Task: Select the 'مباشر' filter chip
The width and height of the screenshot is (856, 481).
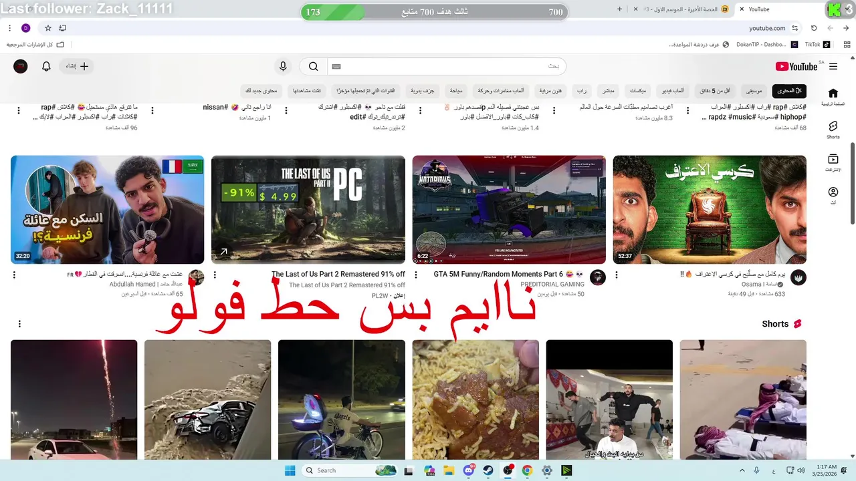Action: coord(608,90)
